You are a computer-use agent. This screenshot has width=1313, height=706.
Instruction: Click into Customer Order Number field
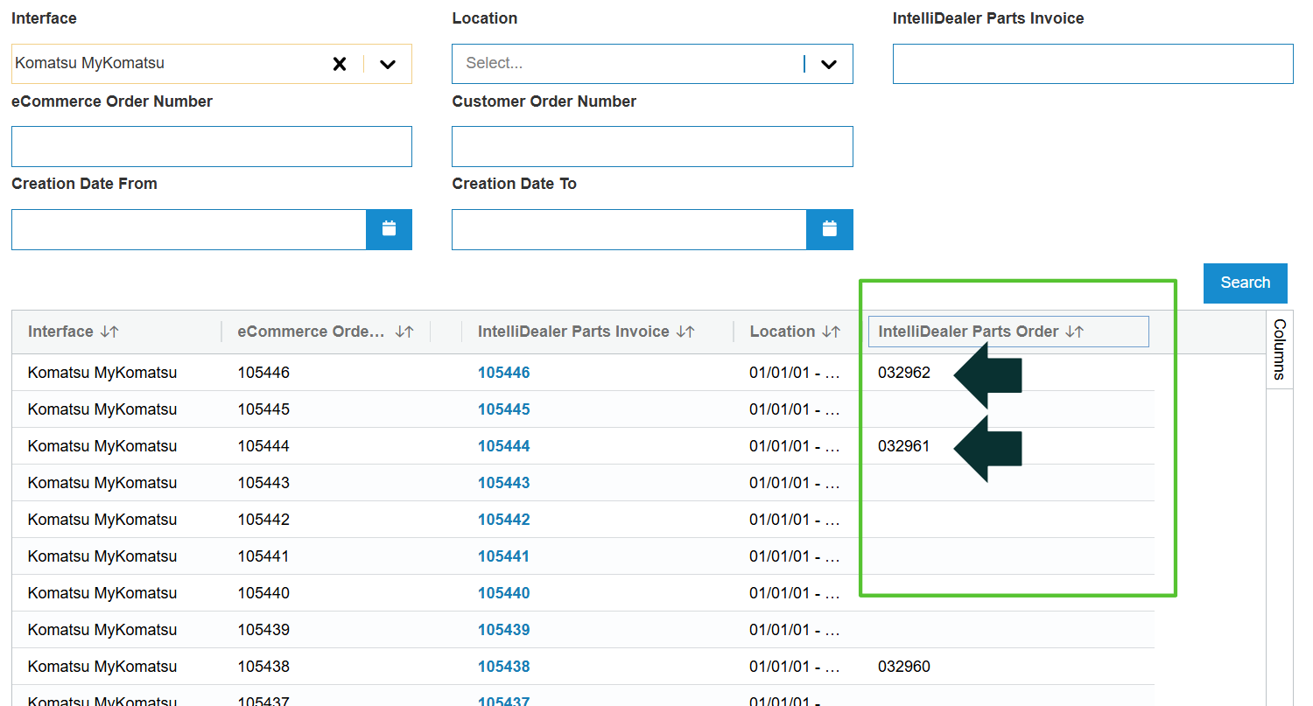[652, 146]
